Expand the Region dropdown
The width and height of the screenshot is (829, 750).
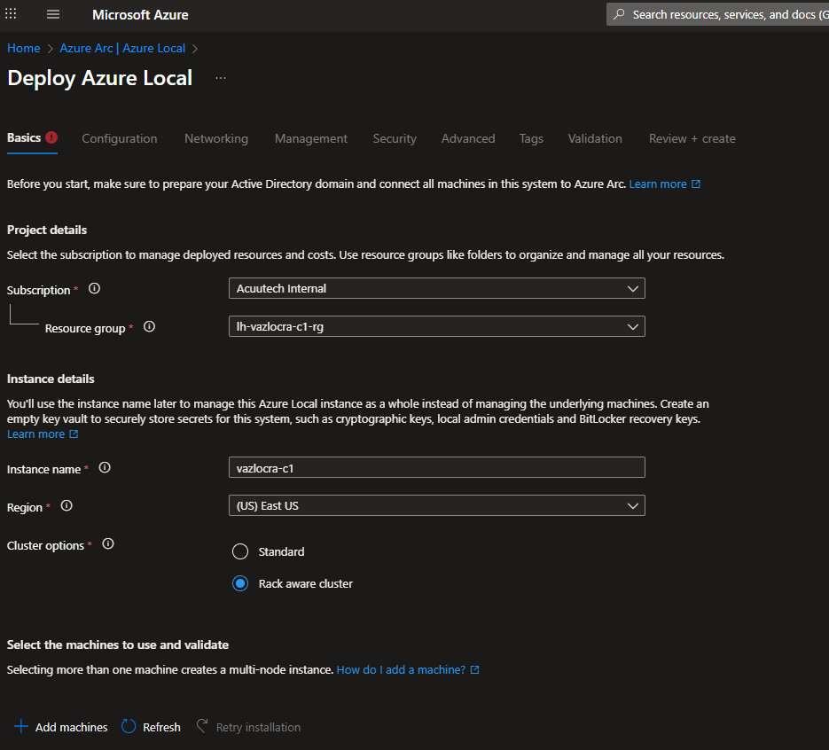coord(436,506)
